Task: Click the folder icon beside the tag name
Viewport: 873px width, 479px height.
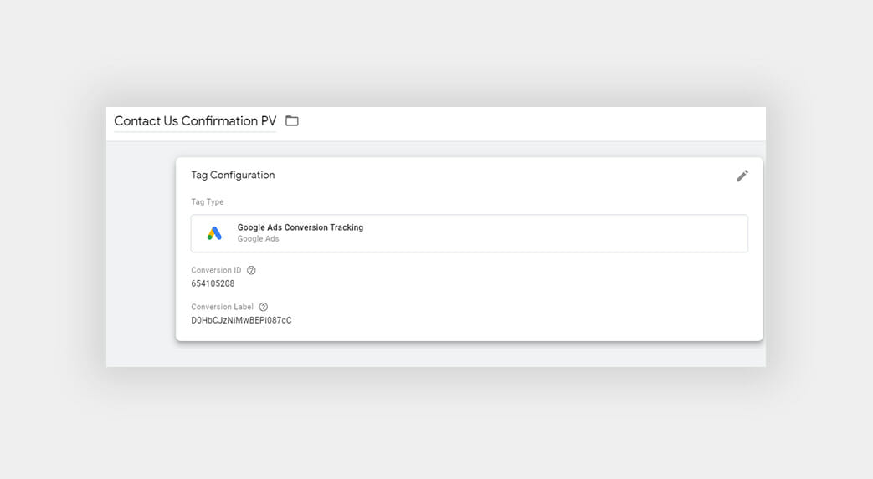Action: (x=292, y=120)
